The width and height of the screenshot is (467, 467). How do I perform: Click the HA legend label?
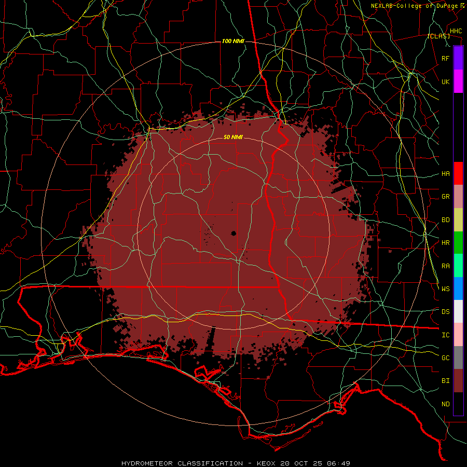[445, 174]
